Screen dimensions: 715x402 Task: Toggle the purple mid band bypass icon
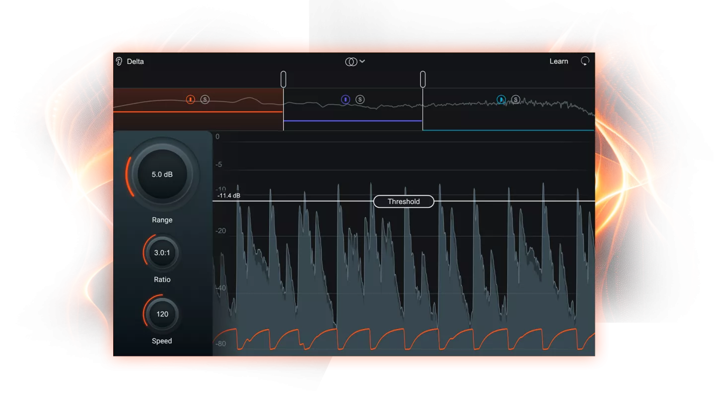[346, 100]
